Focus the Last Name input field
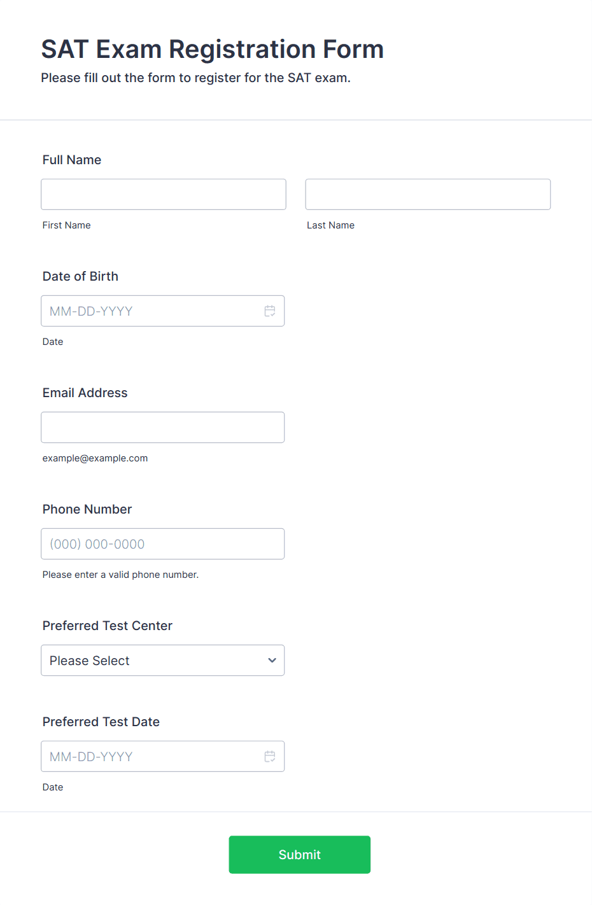Screen dimensions: 592x905 (x=428, y=194)
